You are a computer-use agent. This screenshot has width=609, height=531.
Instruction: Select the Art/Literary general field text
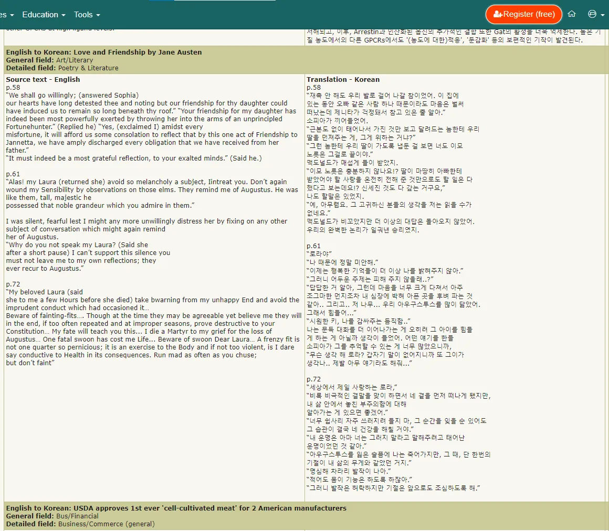(74, 60)
